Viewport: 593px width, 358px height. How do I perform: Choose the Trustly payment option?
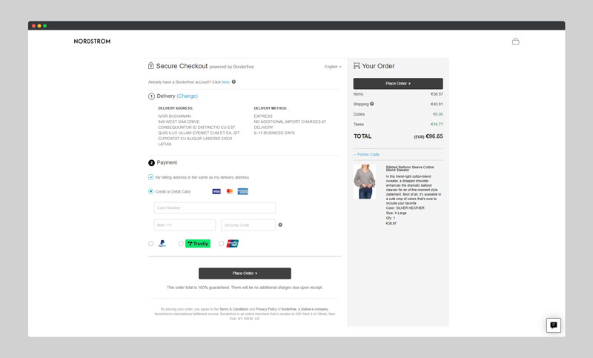pyautogui.click(x=181, y=243)
